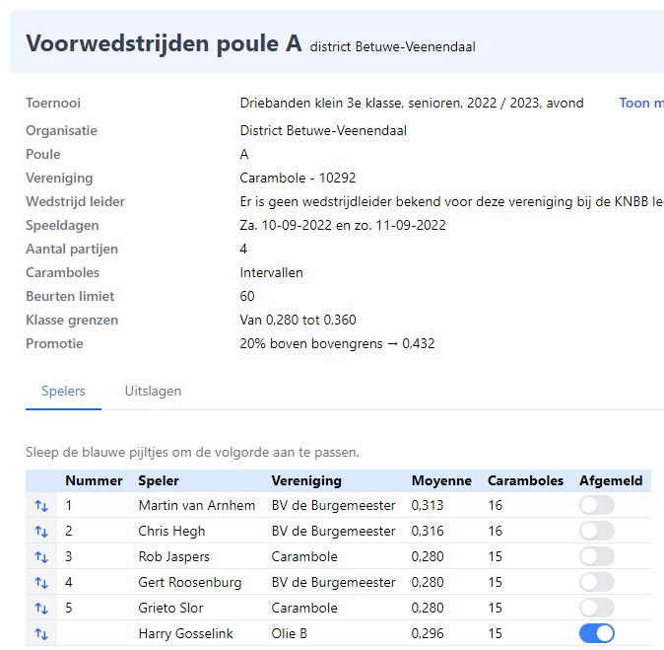The height and width of the screenshot is (650, 664).
Task: Toggle Afgemeld switch for Chris Hegh
Action: (x=597, y=531)
